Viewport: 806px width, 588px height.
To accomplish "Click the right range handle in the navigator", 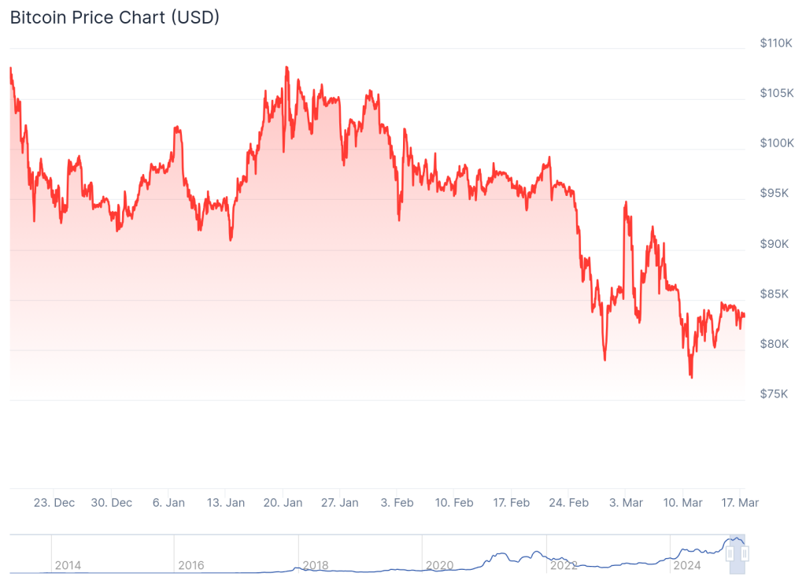I will pyautogui.click(x=745, y=554).
